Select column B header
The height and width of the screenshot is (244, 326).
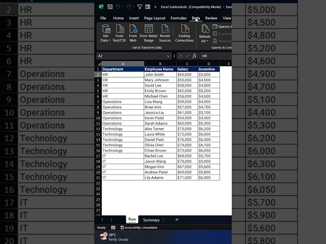pos(160,64)
